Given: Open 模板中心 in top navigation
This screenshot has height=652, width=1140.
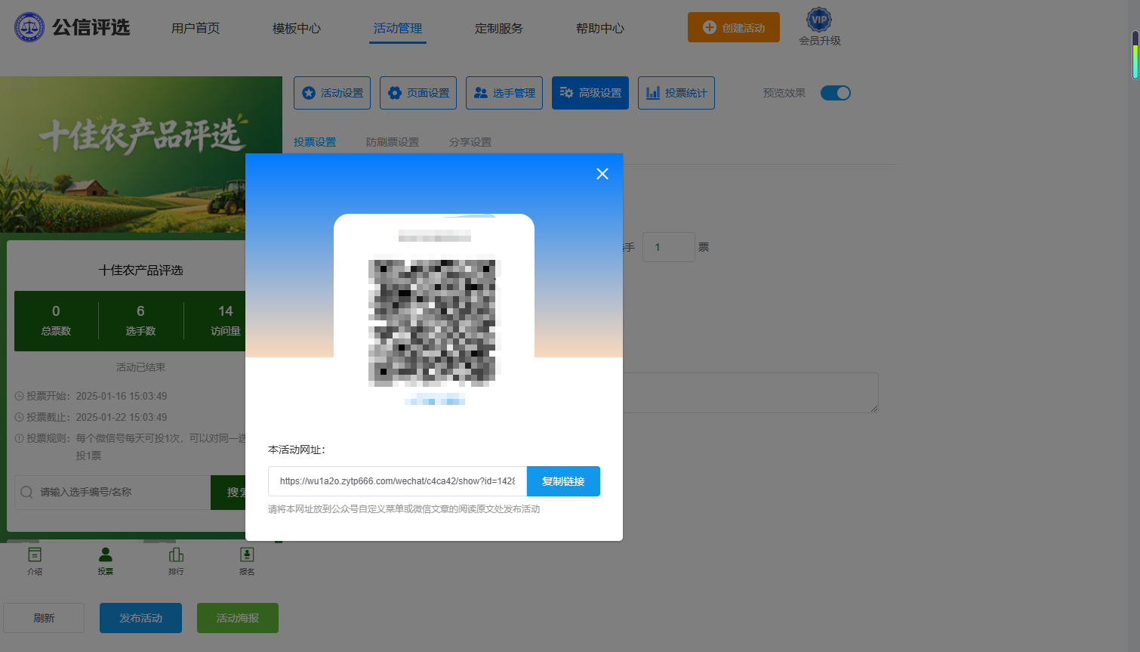Looking at the screenshot, I should tap(297, 28).
